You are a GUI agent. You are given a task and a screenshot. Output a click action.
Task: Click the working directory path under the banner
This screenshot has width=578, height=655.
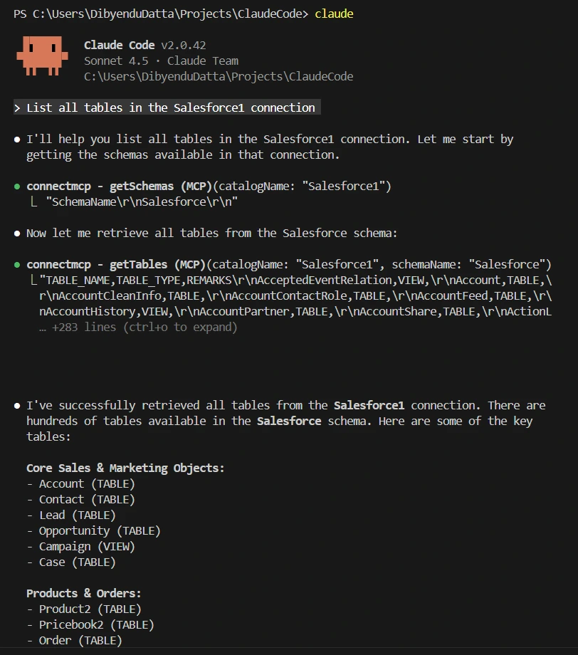pyautogui.click(x=219, y=77)
